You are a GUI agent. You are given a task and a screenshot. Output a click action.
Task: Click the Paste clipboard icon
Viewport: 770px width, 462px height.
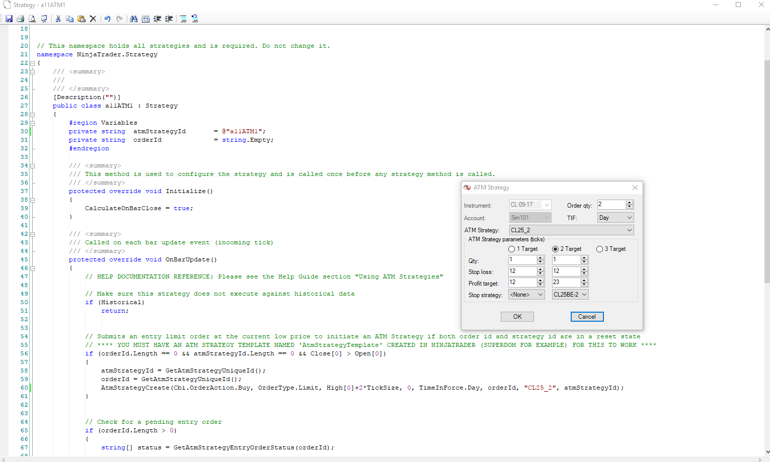[x=81, y=19]
